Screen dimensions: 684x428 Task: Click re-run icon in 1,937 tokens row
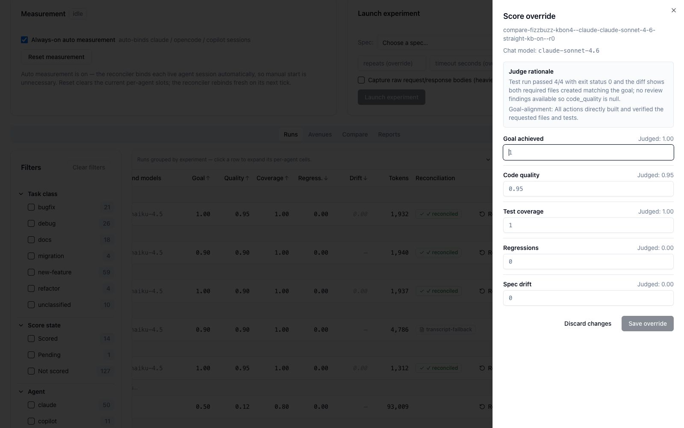[482, 291]
